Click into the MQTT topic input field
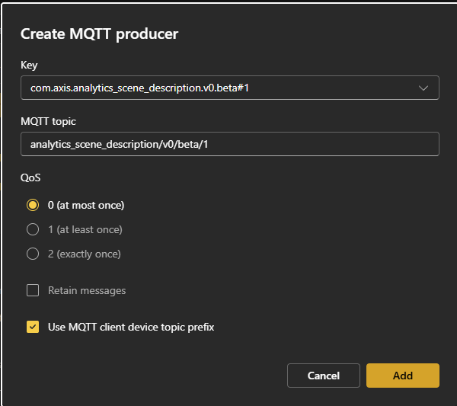 coord(230,144)
